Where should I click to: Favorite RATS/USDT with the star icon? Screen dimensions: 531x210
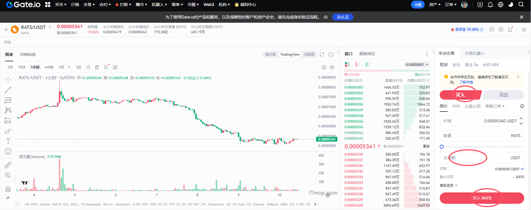pos(6,30)
